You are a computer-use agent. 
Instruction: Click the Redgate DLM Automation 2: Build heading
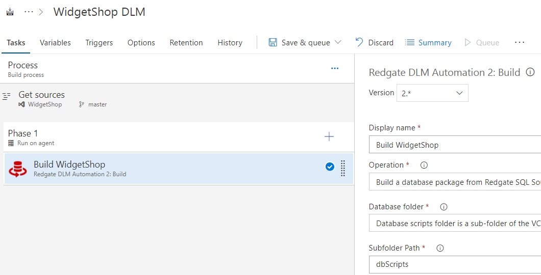pos(445,73)
